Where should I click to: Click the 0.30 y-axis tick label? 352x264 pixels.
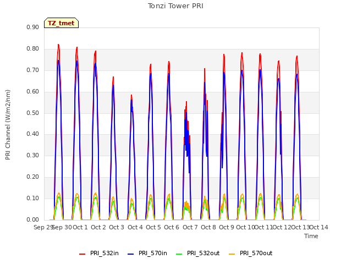[x=33, y=155]
